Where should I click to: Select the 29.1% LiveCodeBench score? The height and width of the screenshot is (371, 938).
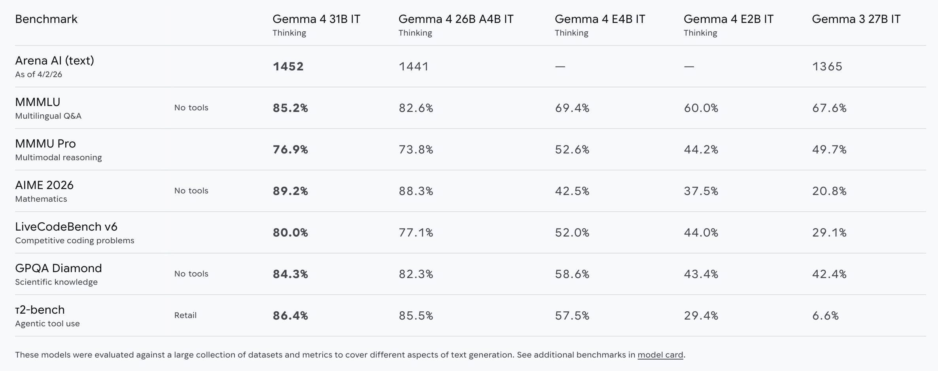[829, 233]
